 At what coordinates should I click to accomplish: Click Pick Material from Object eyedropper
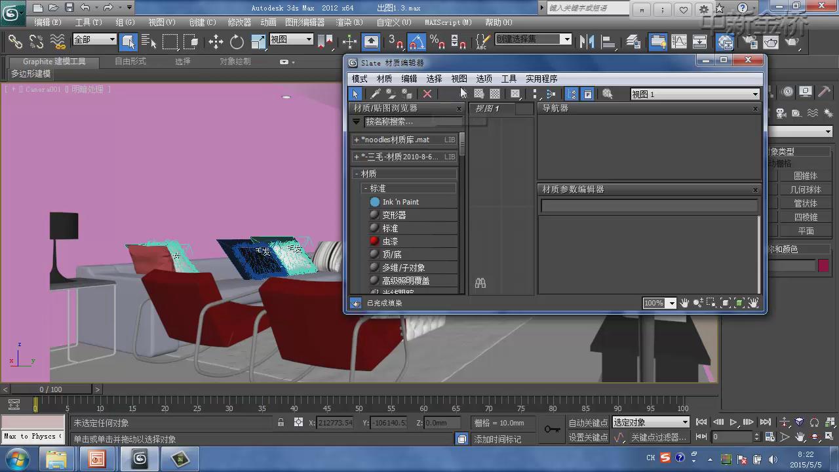tap(376, 94)
